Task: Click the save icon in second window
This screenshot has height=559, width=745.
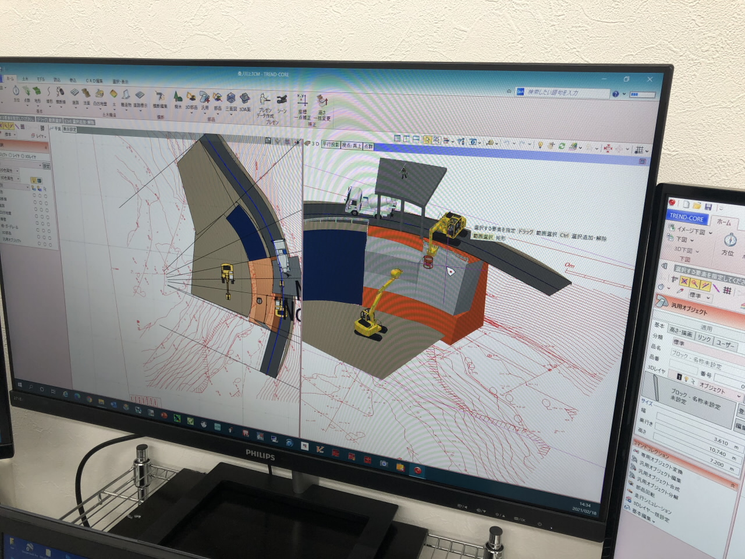Action: click(x=708, y=206)
